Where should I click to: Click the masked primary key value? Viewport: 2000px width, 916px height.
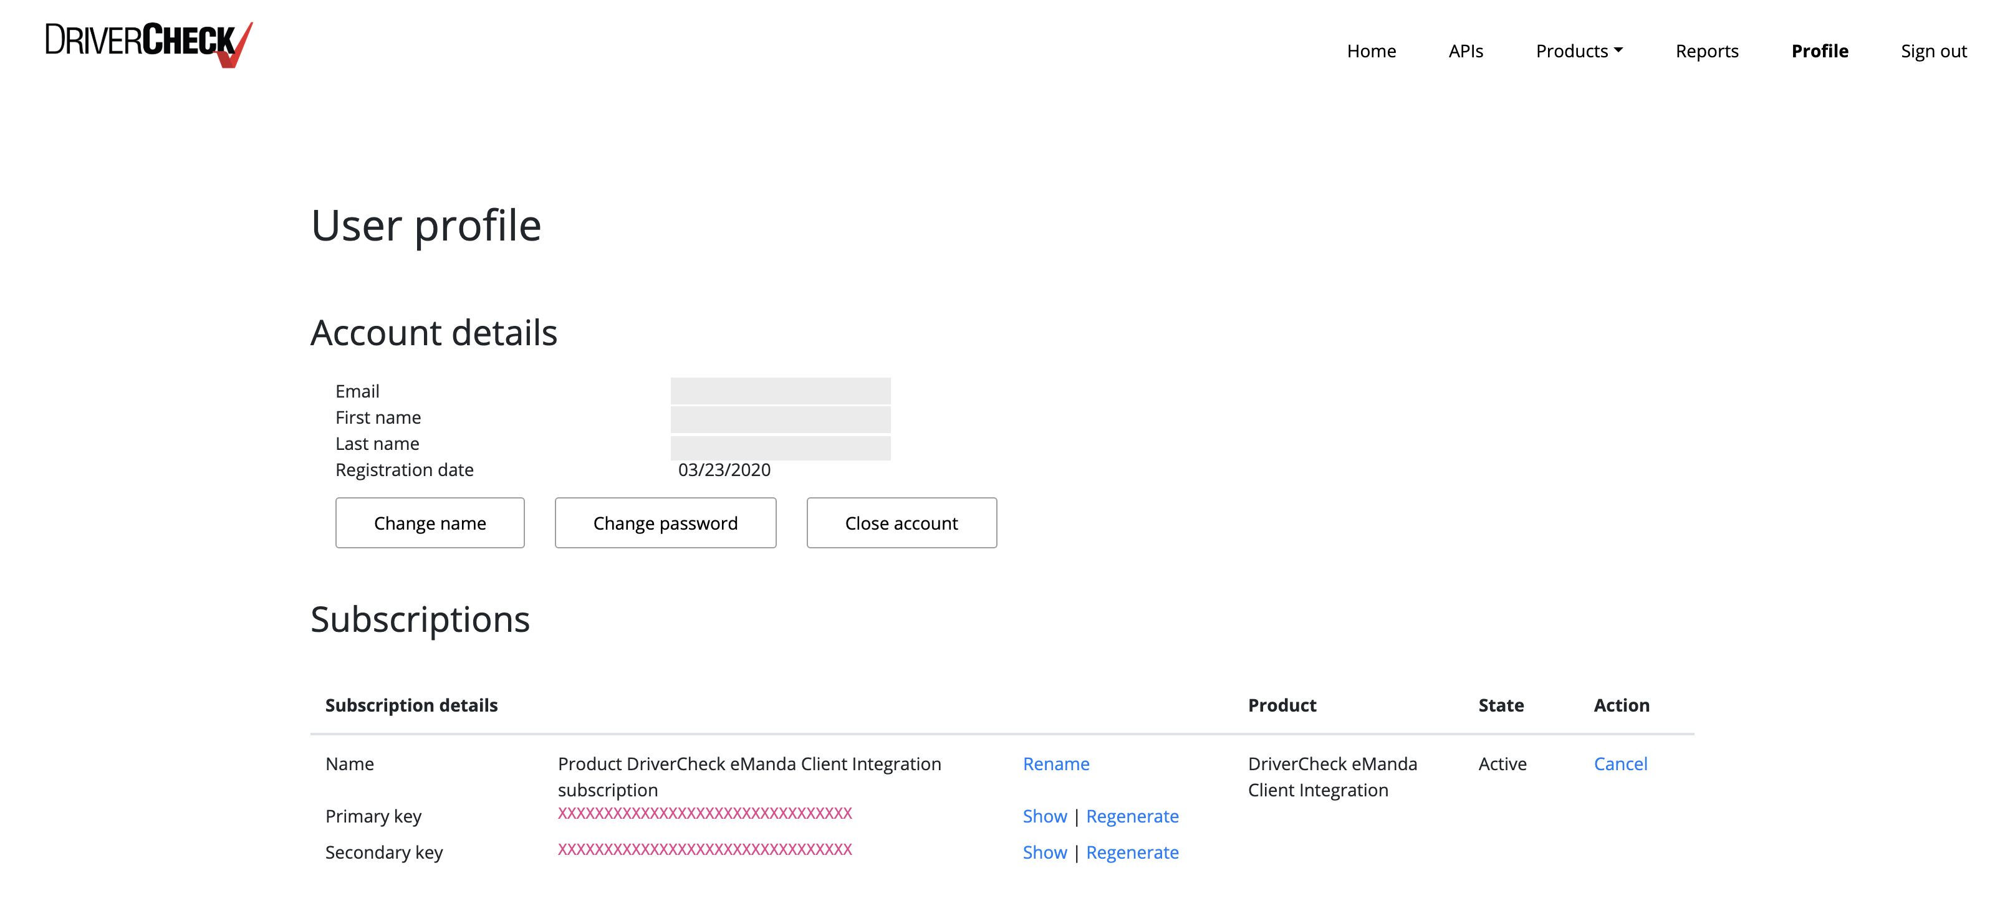[x=704, y=813]
